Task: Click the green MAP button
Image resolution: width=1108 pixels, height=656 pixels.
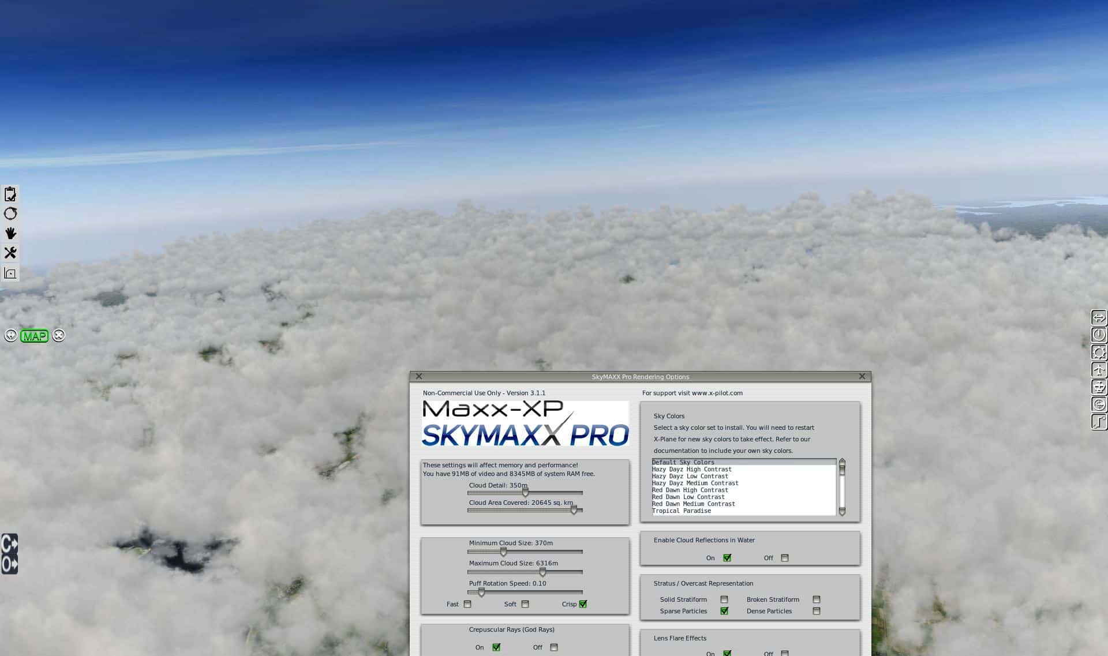Action: [x=34, y=336]
